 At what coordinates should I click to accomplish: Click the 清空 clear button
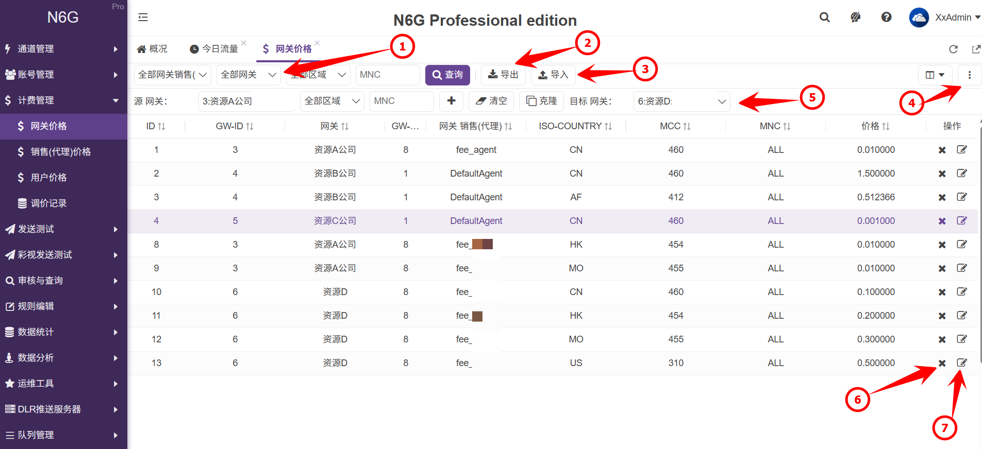(491, 101)
